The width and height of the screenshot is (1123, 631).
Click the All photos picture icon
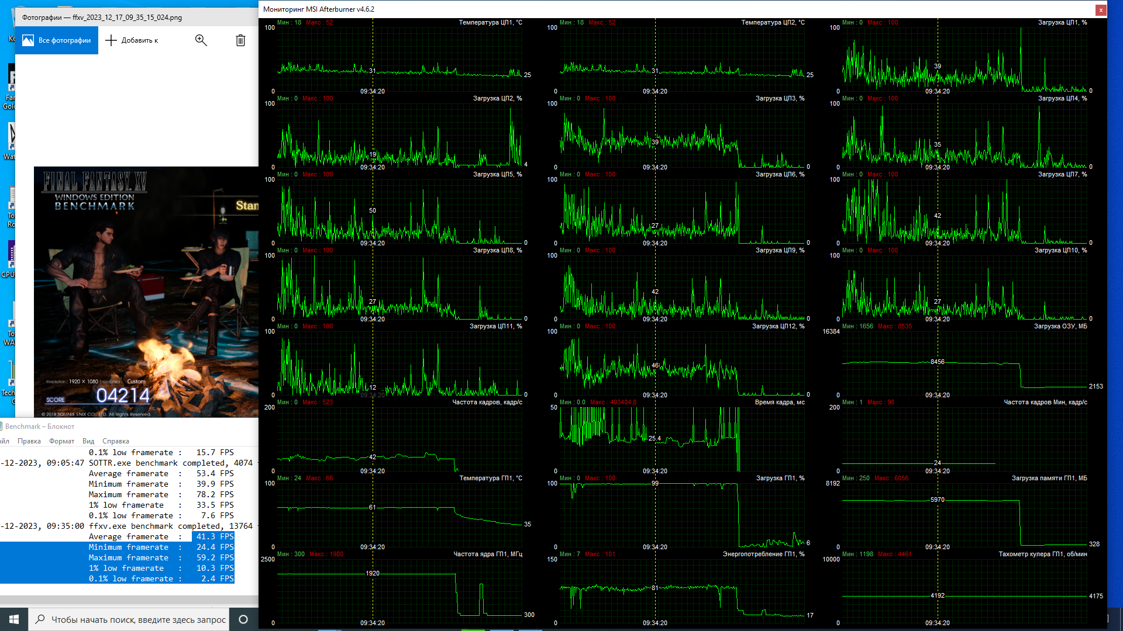pyautogui.click(x=28, y=40)
